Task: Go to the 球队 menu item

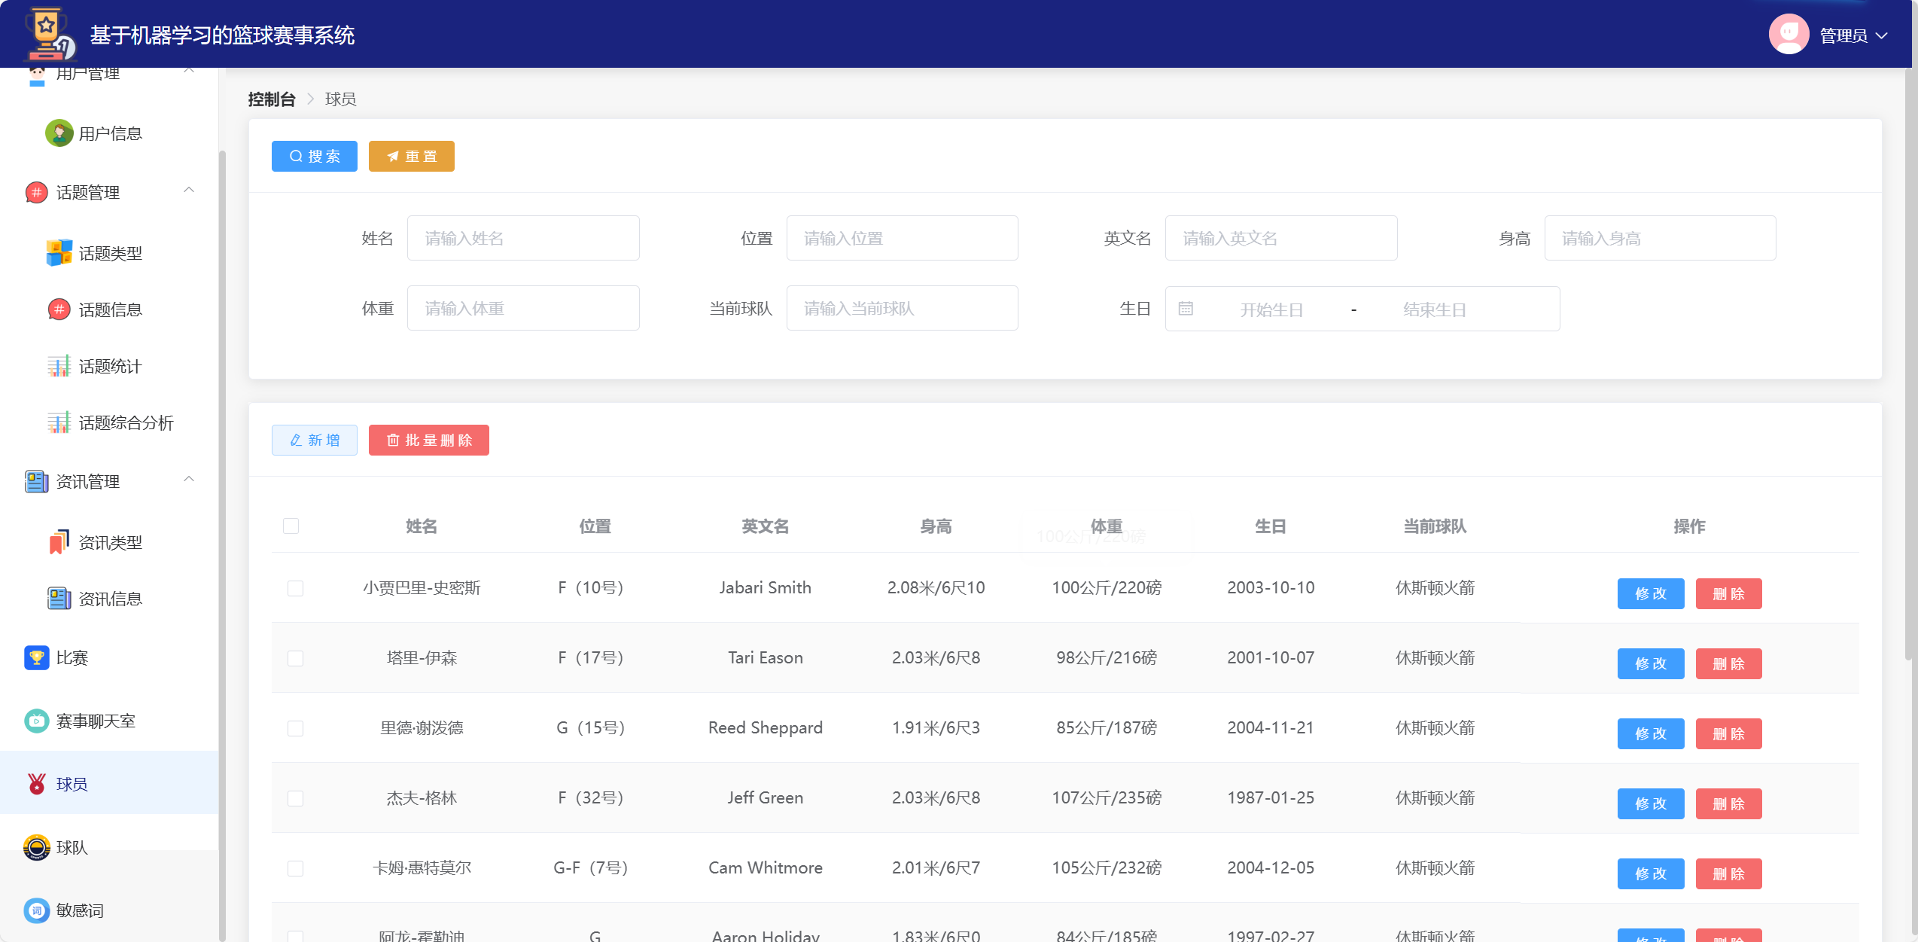Action: [109, 847]
